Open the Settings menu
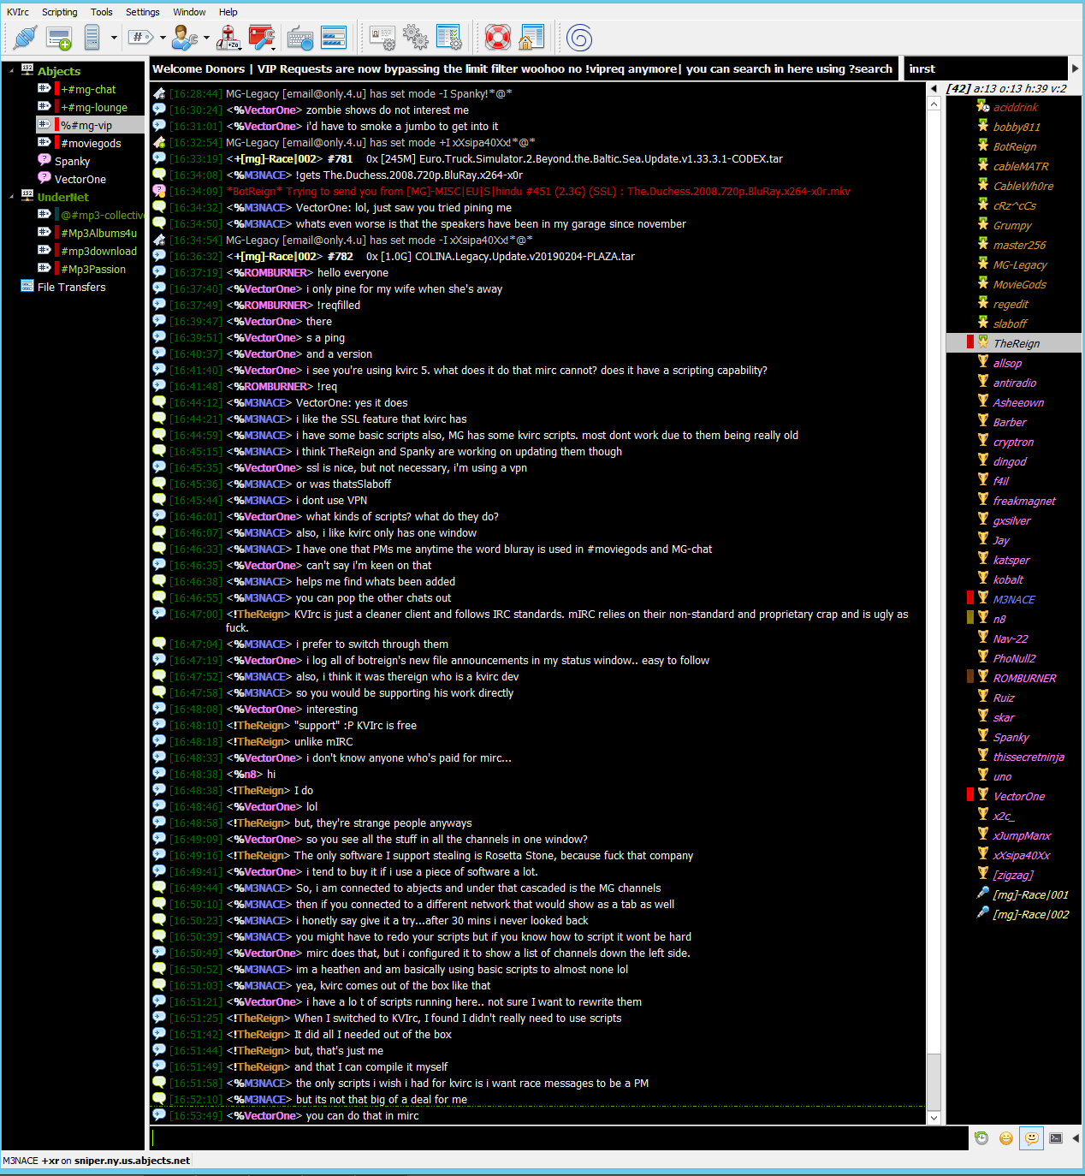 143,12
